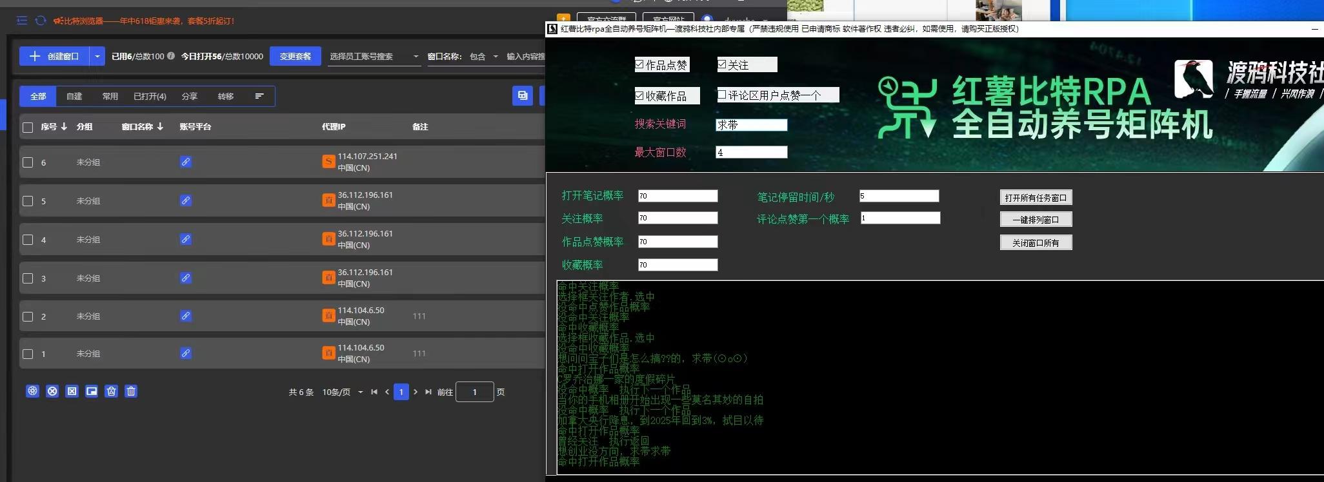Toggle the select-all checkbox in table header
This screenshot has height=482, width=1324.
pyautogui.click(x=28, y=127)
